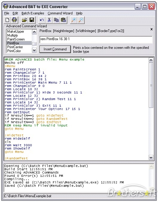Open the Command Wizard menu
158x202 pixels.
(60, 13)
